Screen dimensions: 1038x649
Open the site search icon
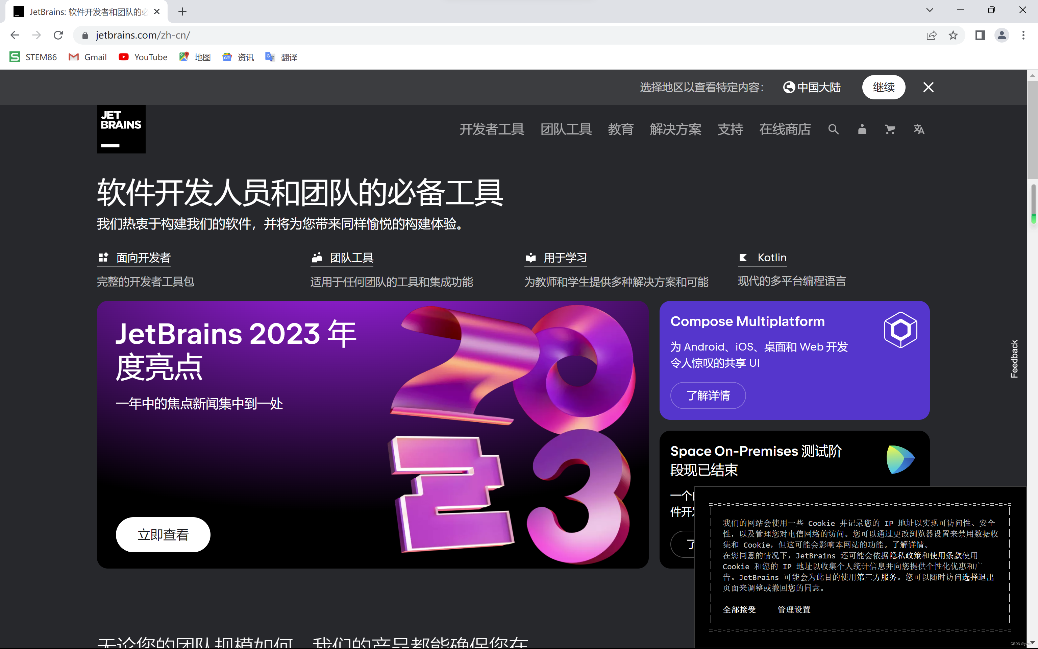tap(833, 129)
